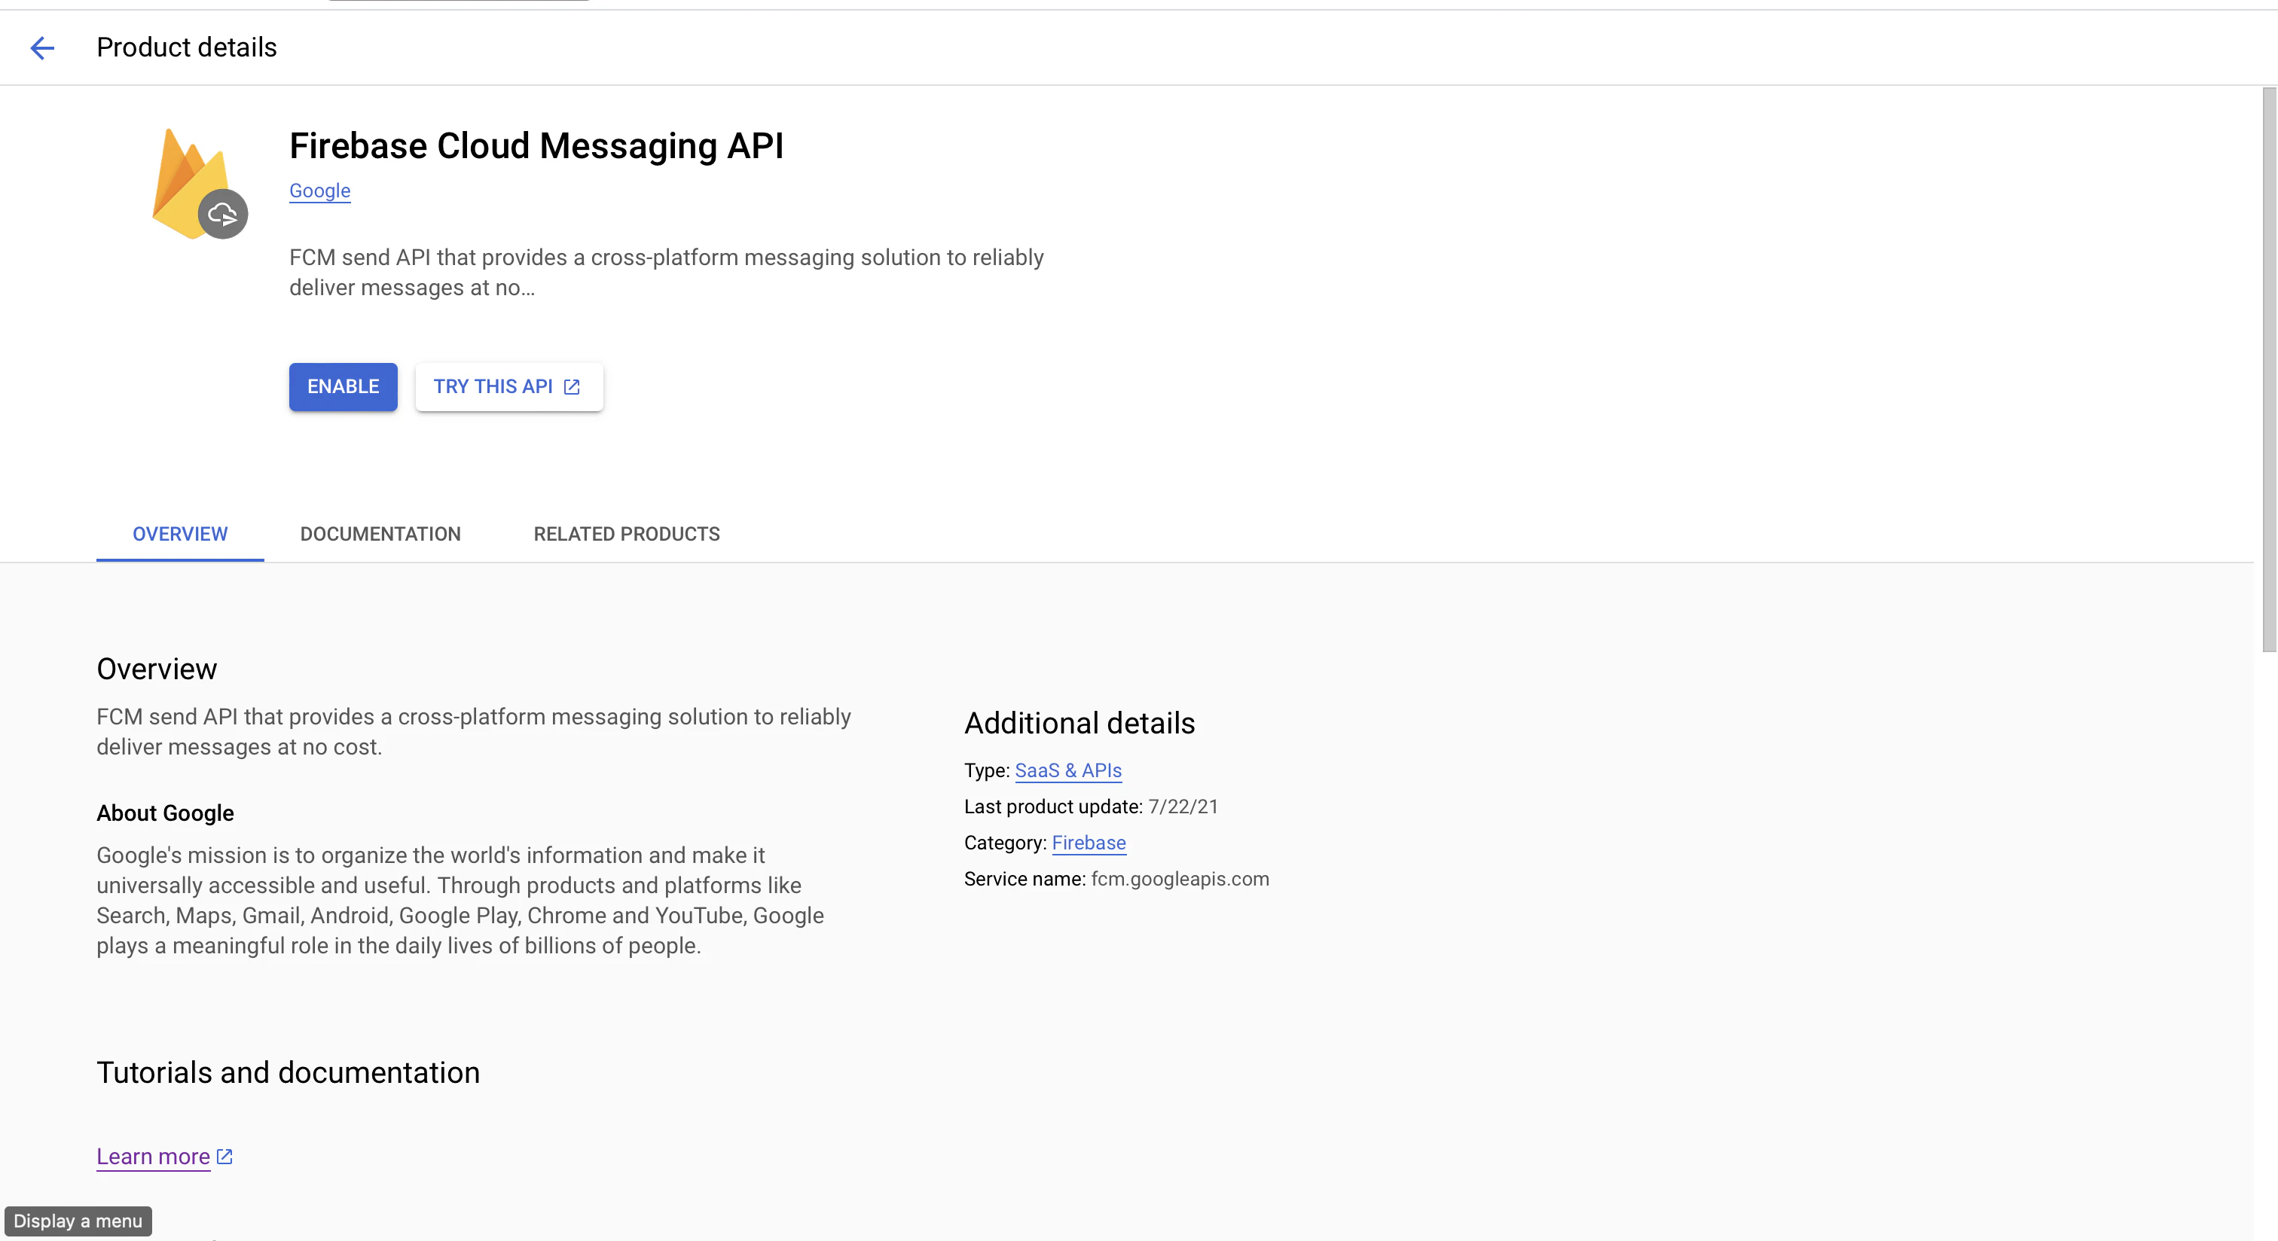
Task: Click the Display a menu tooltip
Action: (x=78, y=1221)
